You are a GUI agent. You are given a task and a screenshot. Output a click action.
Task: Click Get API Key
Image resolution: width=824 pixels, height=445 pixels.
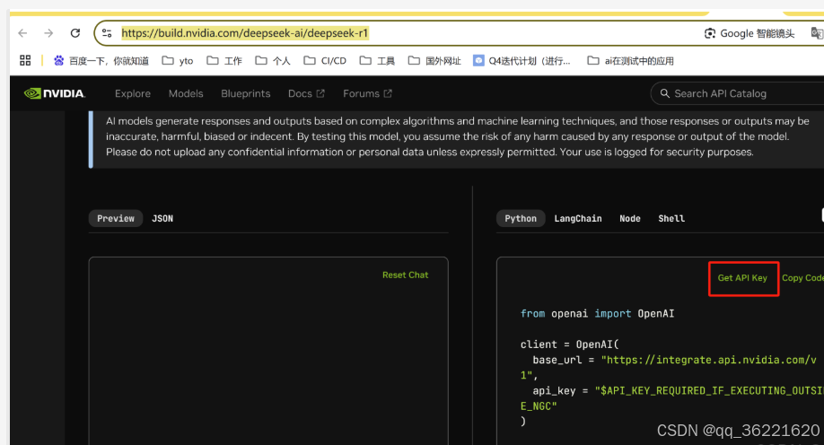(742, 278)
